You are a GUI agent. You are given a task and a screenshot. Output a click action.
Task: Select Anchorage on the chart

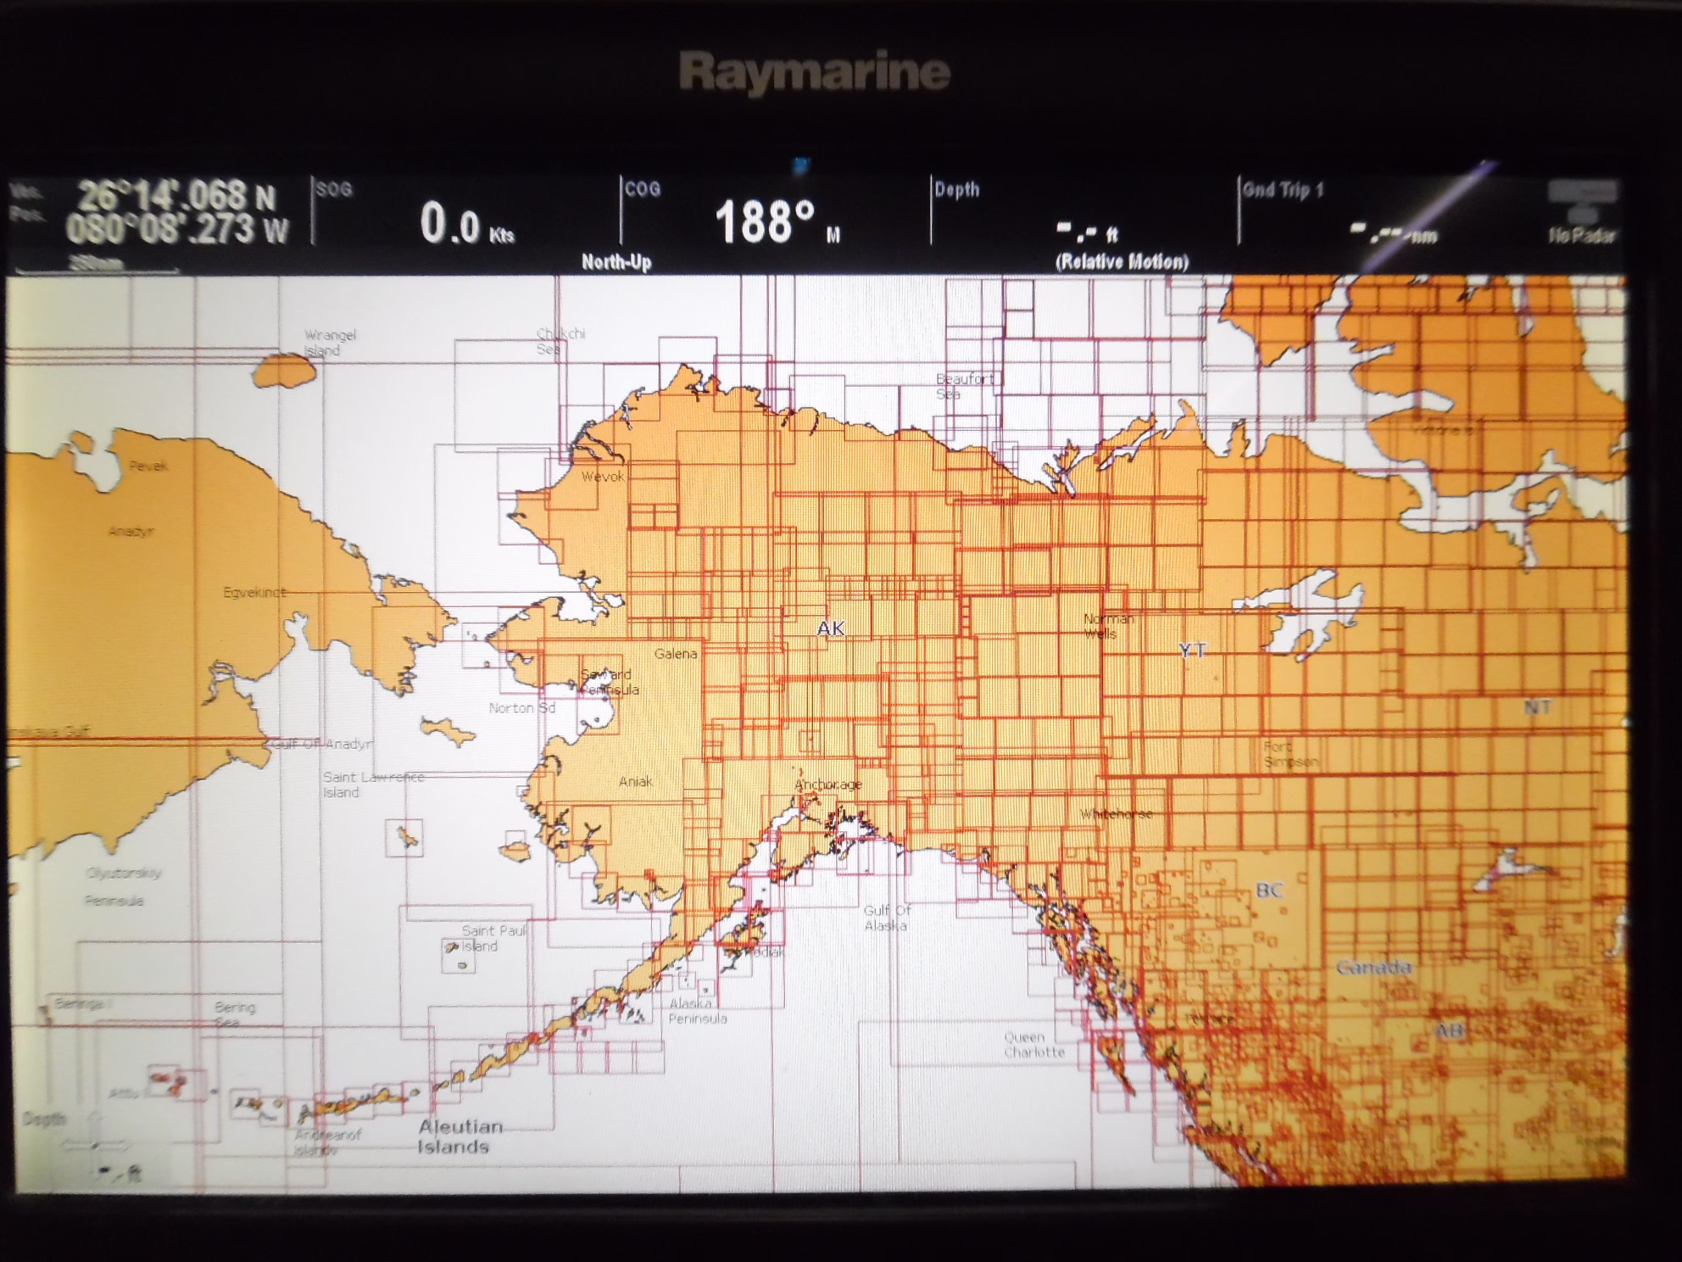point(827,785)
